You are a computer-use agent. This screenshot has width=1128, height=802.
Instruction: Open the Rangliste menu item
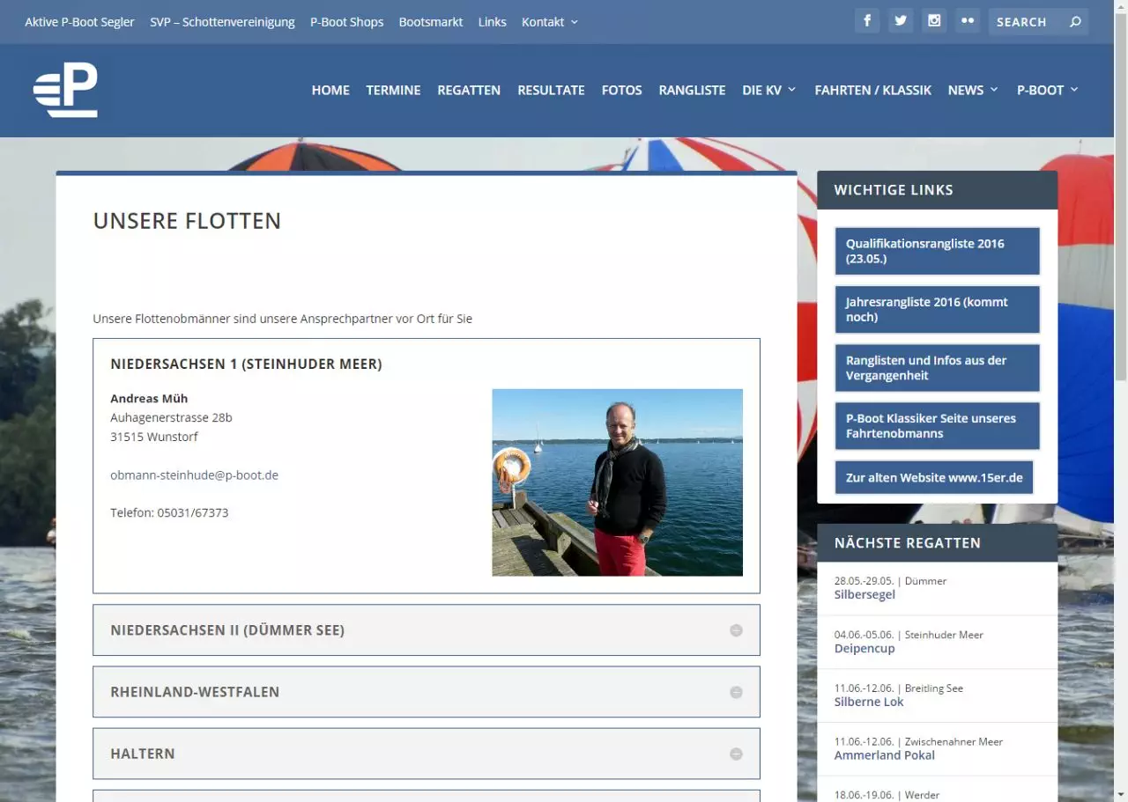[x=692, y=90]
